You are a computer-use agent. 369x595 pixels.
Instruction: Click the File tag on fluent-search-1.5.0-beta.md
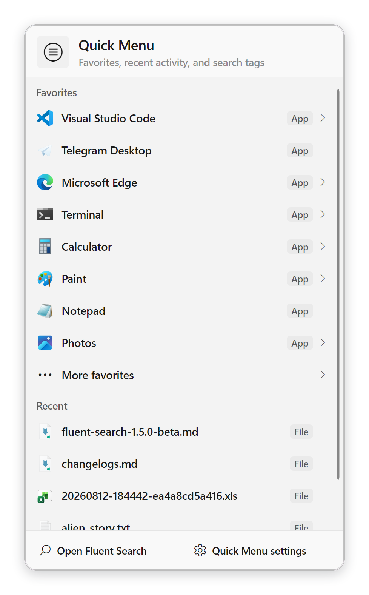301,432
